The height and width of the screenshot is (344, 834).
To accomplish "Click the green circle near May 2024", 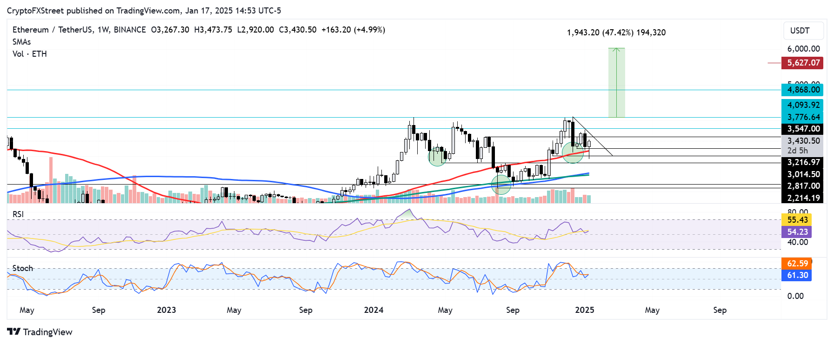I will click(437, 156).
